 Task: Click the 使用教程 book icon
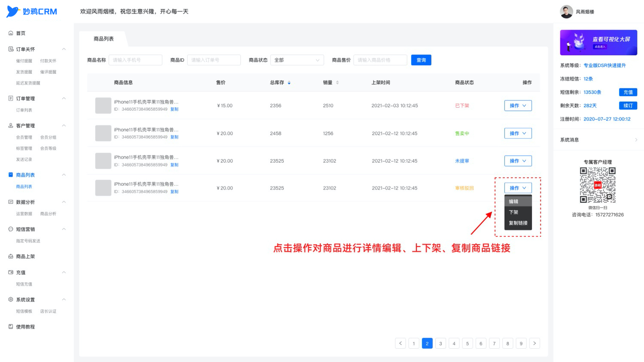point(11,326)
